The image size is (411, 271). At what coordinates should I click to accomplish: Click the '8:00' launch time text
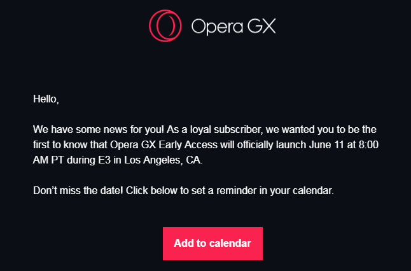tap(368, 144)
